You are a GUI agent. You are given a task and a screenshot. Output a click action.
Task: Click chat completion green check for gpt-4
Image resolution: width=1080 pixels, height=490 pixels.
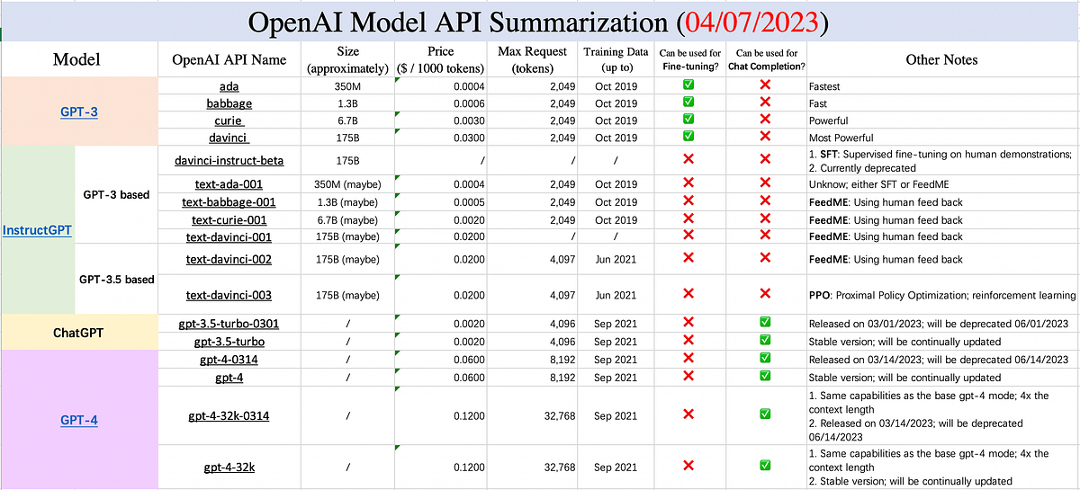click(765, 377)
